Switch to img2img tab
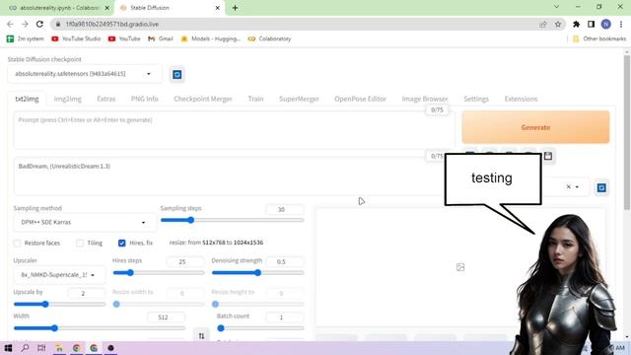 [x=68, y=99]
